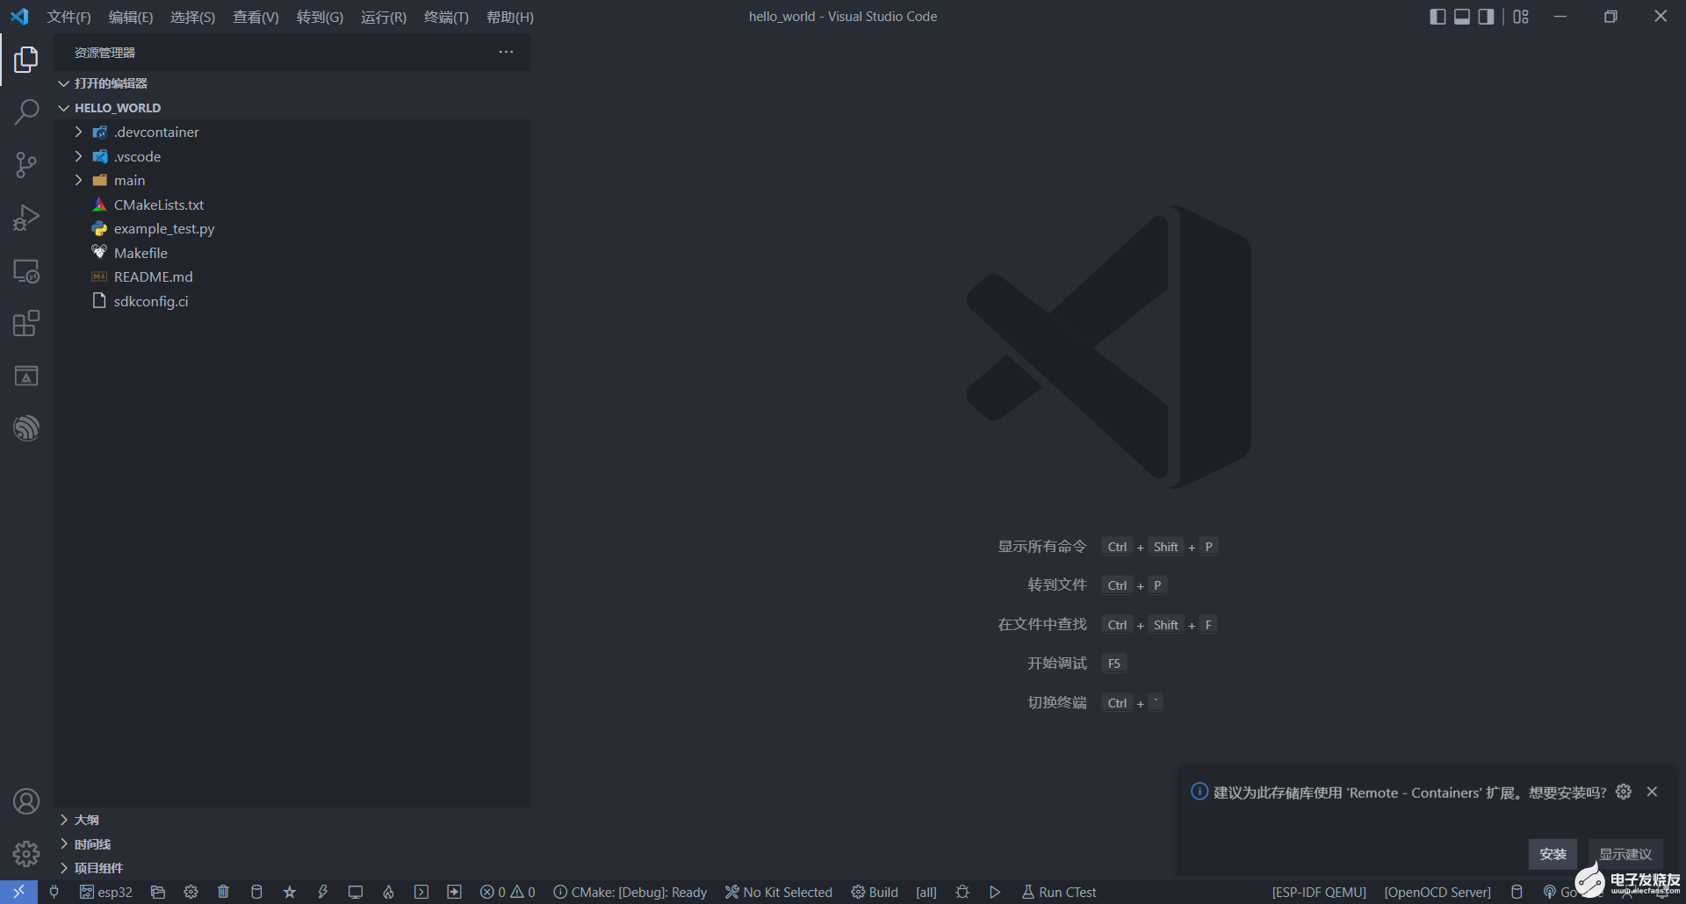
Task: Open explorer more actions ellipsis
Action: click(x=506, y=52)
